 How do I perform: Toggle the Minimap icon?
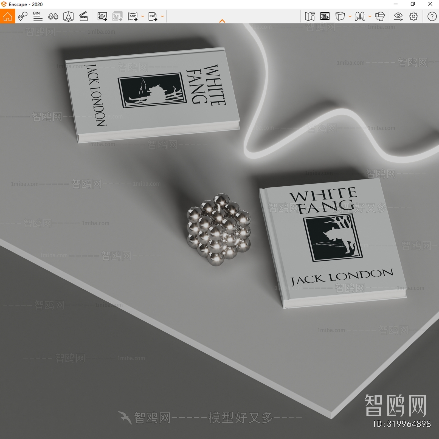[x=310, y=16]
